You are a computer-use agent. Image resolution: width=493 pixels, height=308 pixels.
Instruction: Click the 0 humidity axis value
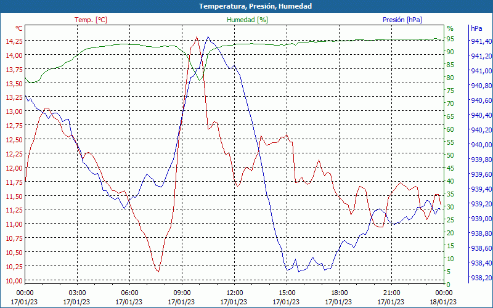point(449,285)
